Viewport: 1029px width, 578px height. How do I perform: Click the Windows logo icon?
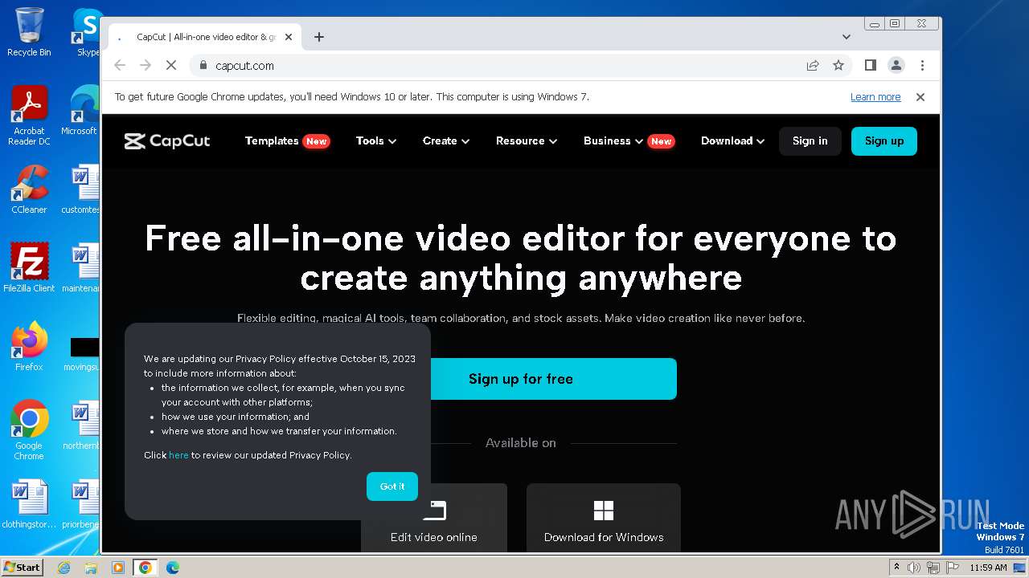coord(604,511)
